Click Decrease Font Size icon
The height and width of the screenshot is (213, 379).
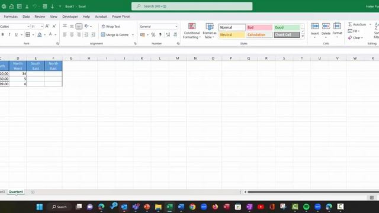tap(54, 26)
